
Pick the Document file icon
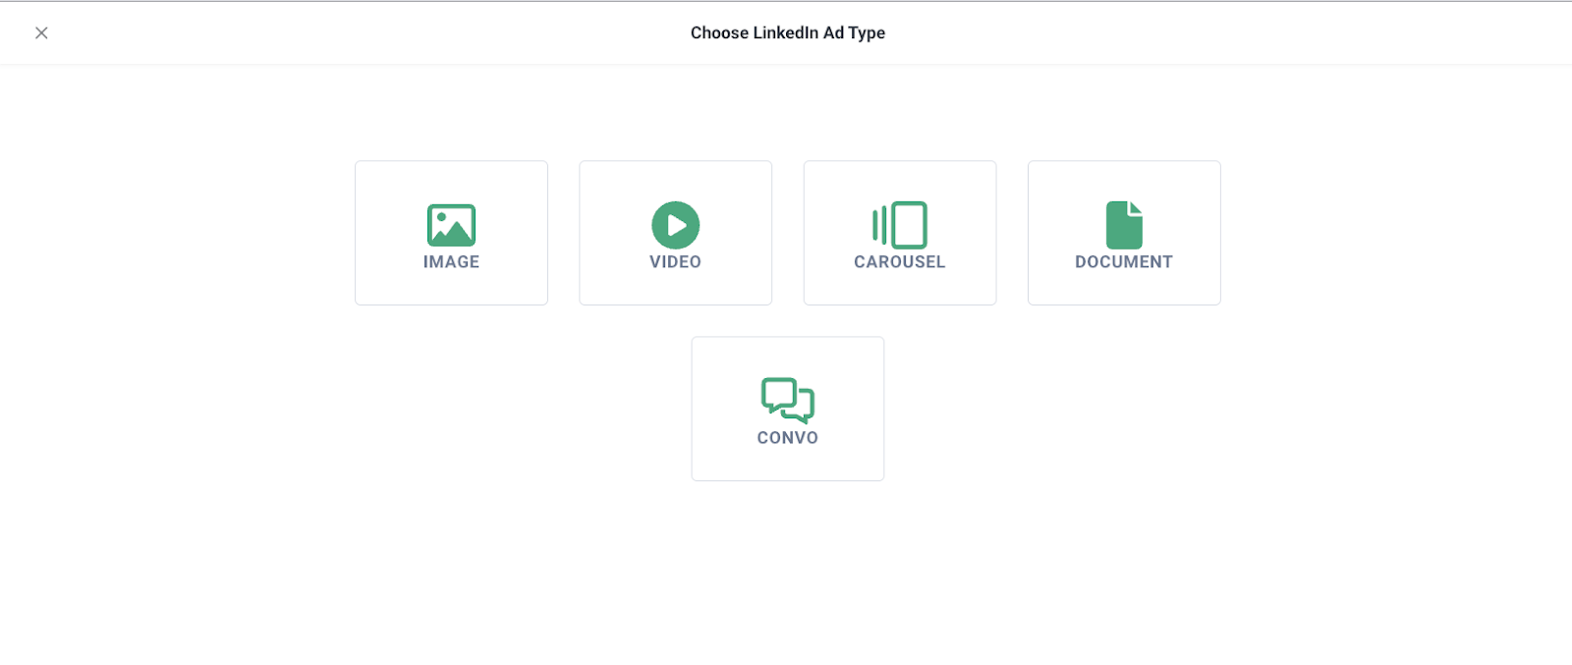point(1124,225)
